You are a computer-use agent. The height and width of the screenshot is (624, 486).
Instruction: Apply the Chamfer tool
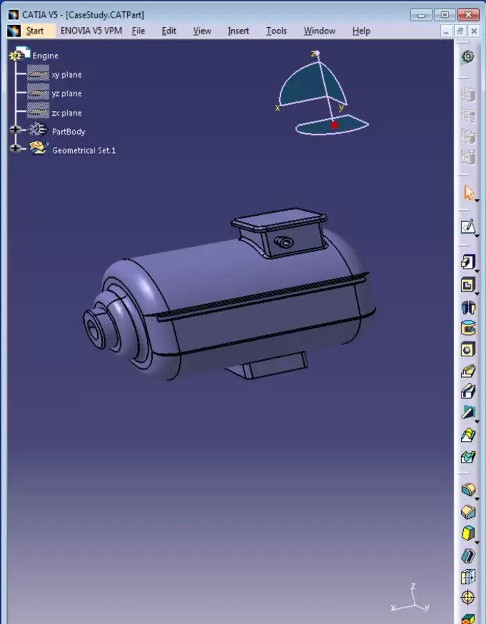coord(468,512)
